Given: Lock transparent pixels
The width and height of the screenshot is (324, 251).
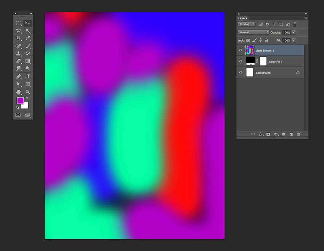Looking at the screenshot, I should 248,40.
